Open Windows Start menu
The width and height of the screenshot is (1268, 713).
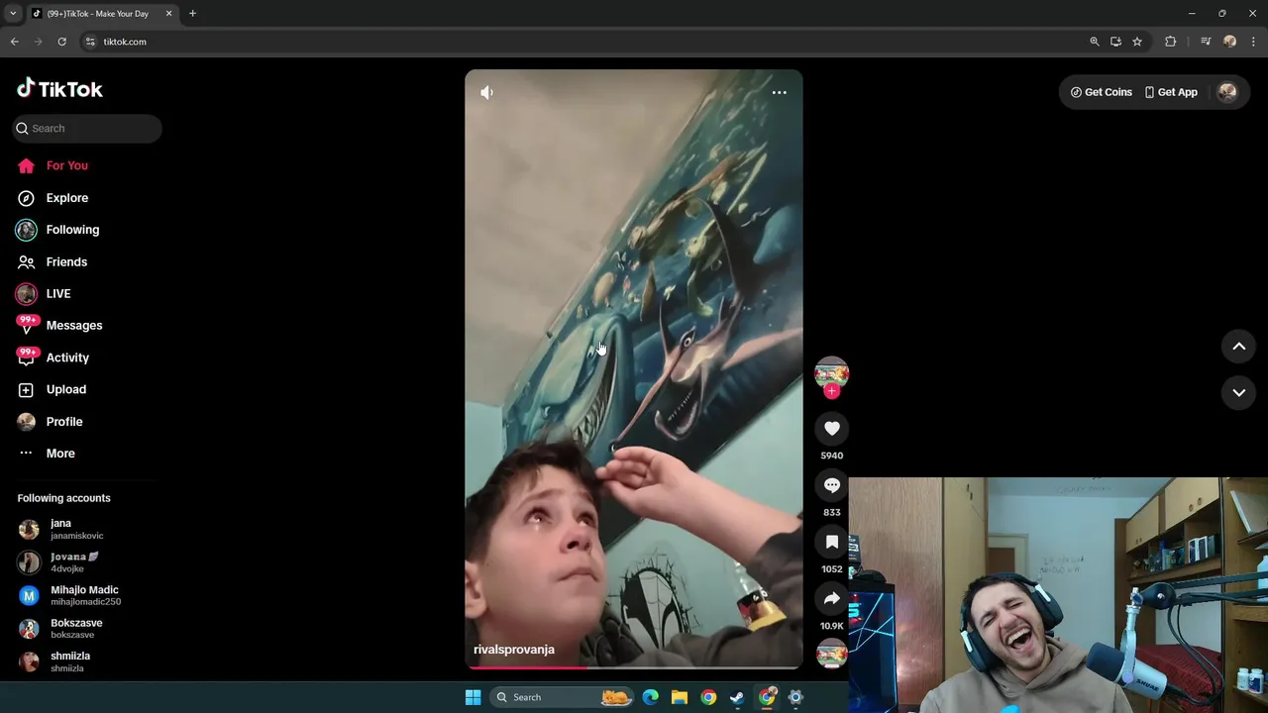[x=473, y=697]
